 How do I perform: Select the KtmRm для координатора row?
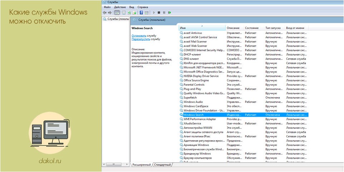coord(244,63)
